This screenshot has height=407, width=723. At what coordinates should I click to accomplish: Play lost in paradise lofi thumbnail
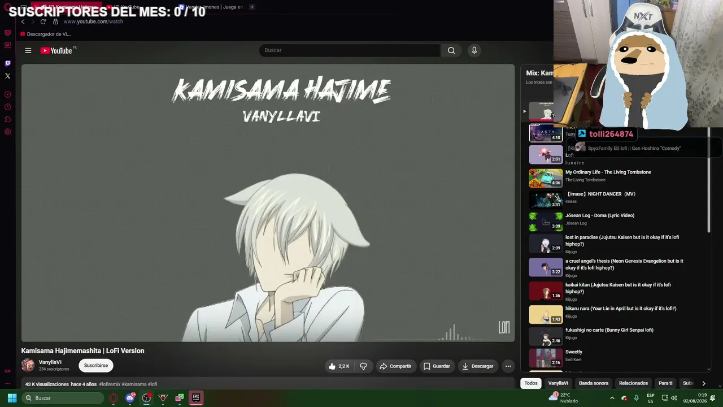(x=546, y=244)
